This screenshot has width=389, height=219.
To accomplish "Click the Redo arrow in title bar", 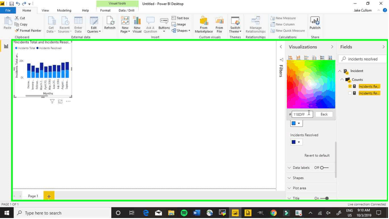I will pos(24,4).
